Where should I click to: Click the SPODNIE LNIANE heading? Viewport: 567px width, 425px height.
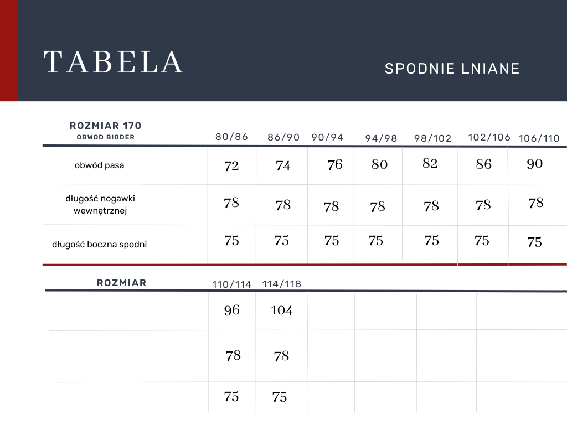(x=452, y=69)
